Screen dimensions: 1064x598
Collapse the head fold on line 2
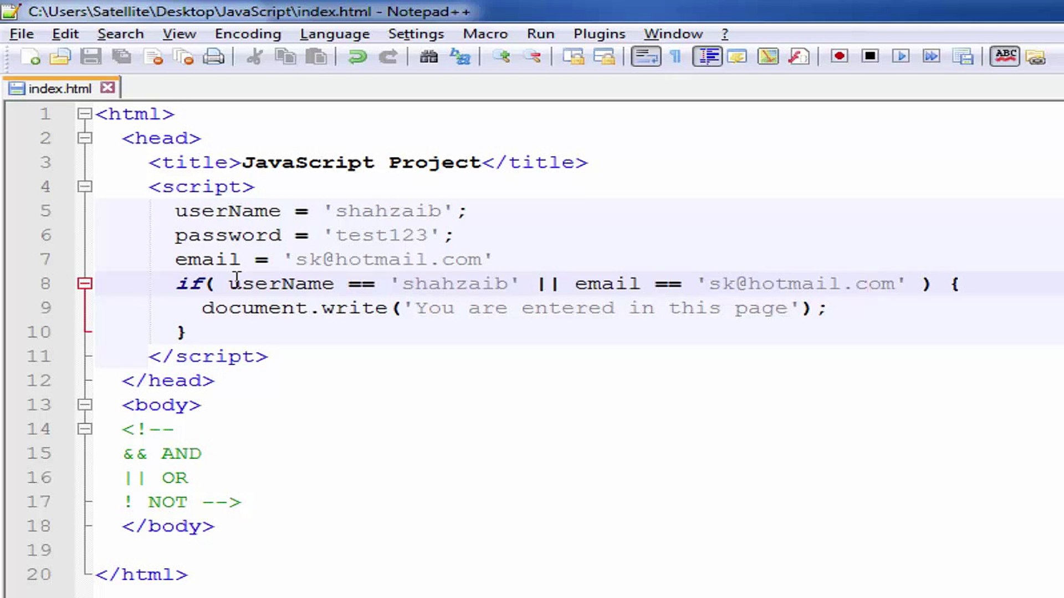click(85, 138)
